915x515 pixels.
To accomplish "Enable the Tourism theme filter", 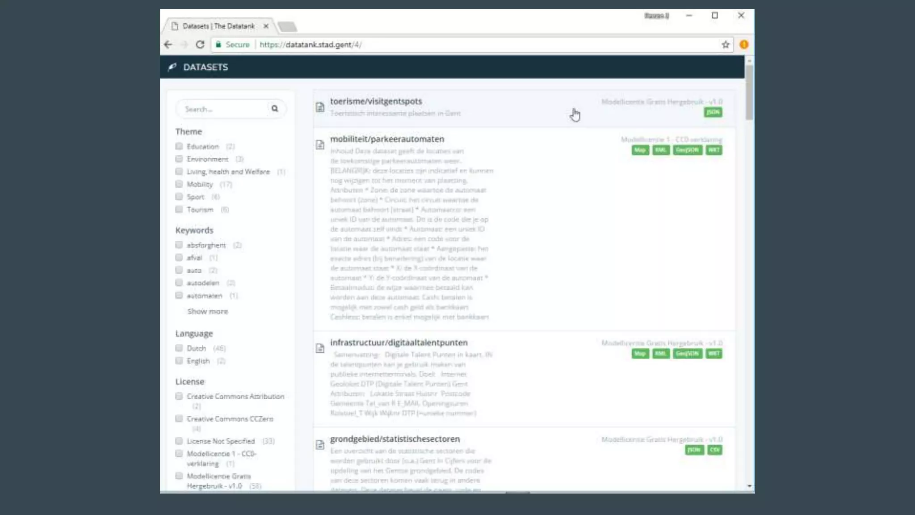I will point(179,209).
